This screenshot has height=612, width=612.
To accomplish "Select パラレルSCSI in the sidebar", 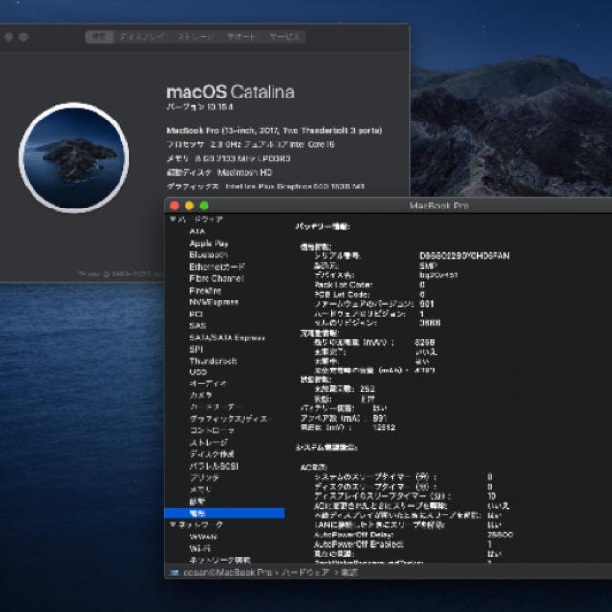I will point(214,466).
